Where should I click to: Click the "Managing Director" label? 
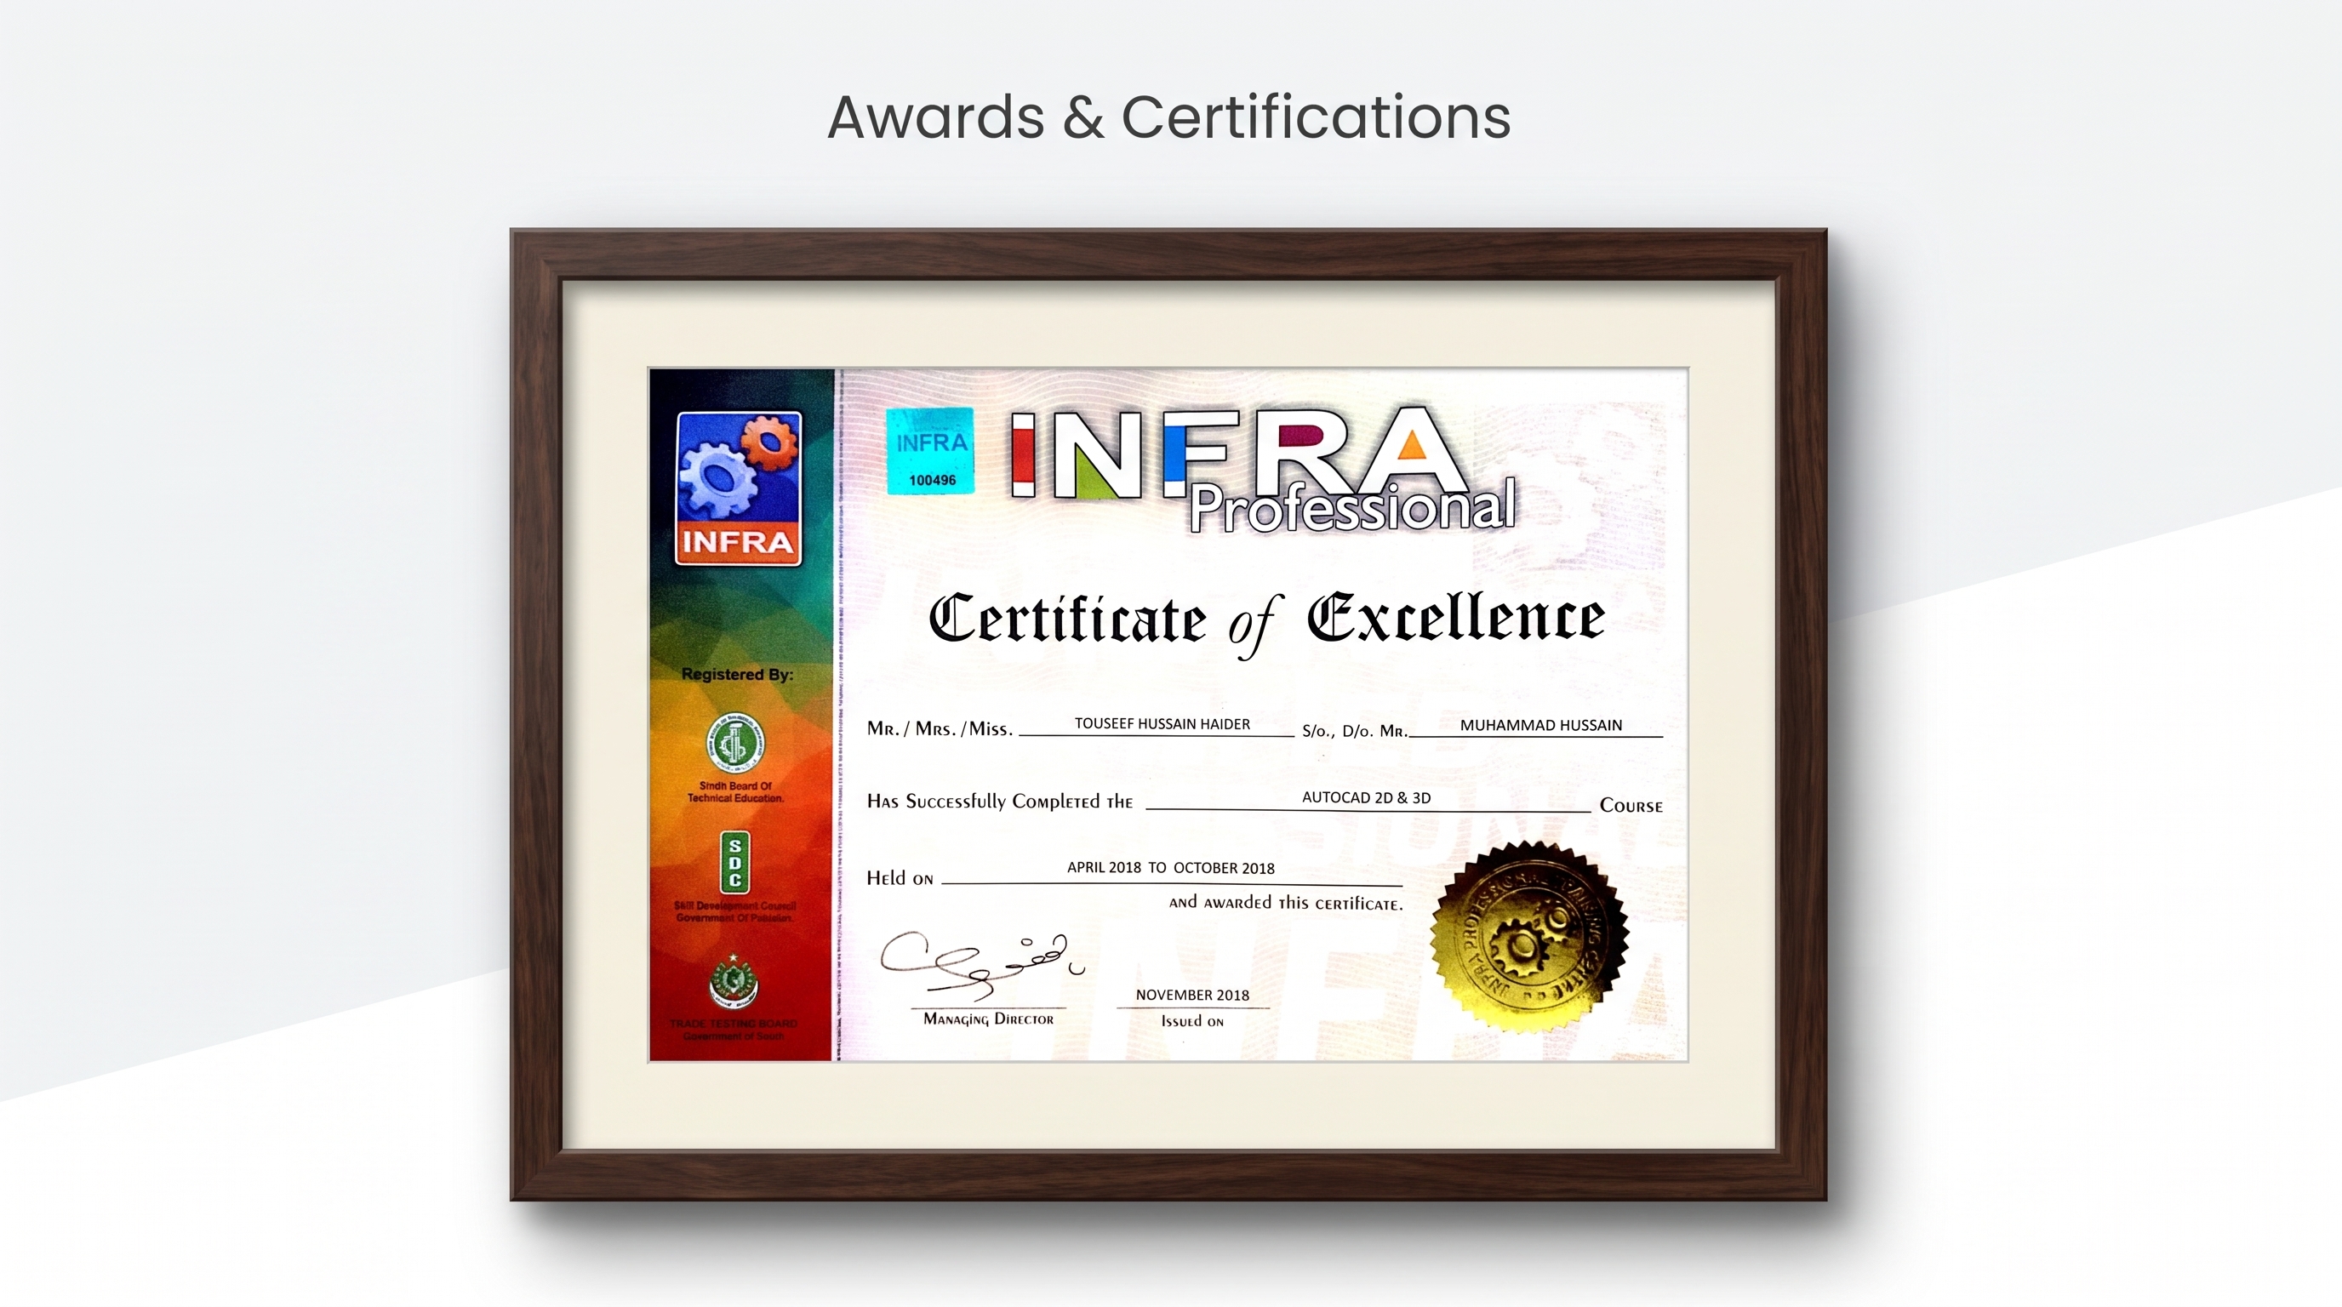[988, 1019]
